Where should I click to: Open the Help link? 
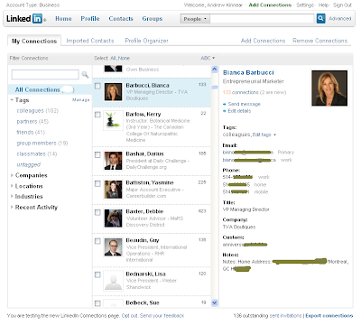323,5
